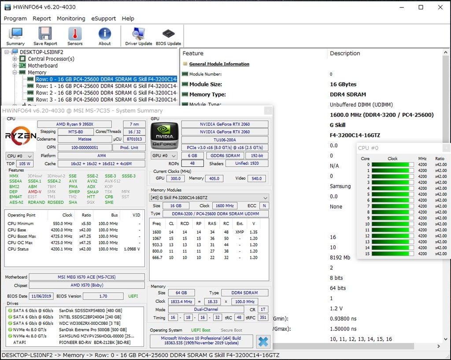Click the Dual-Channel mode field
This screenshot has height=360, width=451.
206,309
